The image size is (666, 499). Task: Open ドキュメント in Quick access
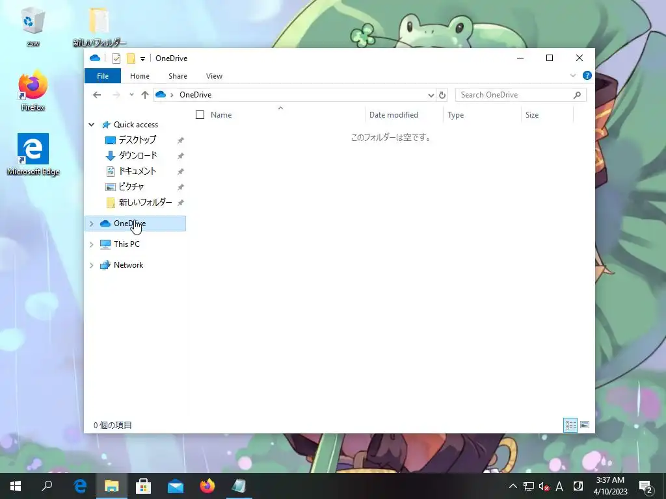[x=137, y=171]
